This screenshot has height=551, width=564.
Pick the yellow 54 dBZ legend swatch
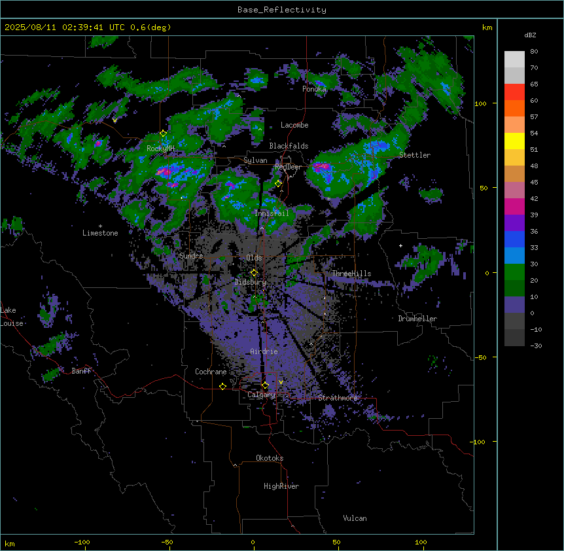pyautogui.click(x=514, y=141)
